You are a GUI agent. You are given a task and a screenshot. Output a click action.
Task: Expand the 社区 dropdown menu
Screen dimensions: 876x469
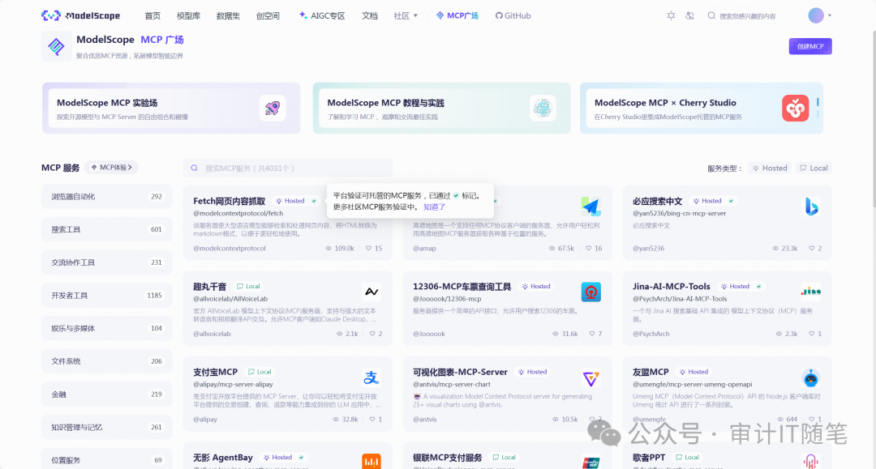pos(406,15)
